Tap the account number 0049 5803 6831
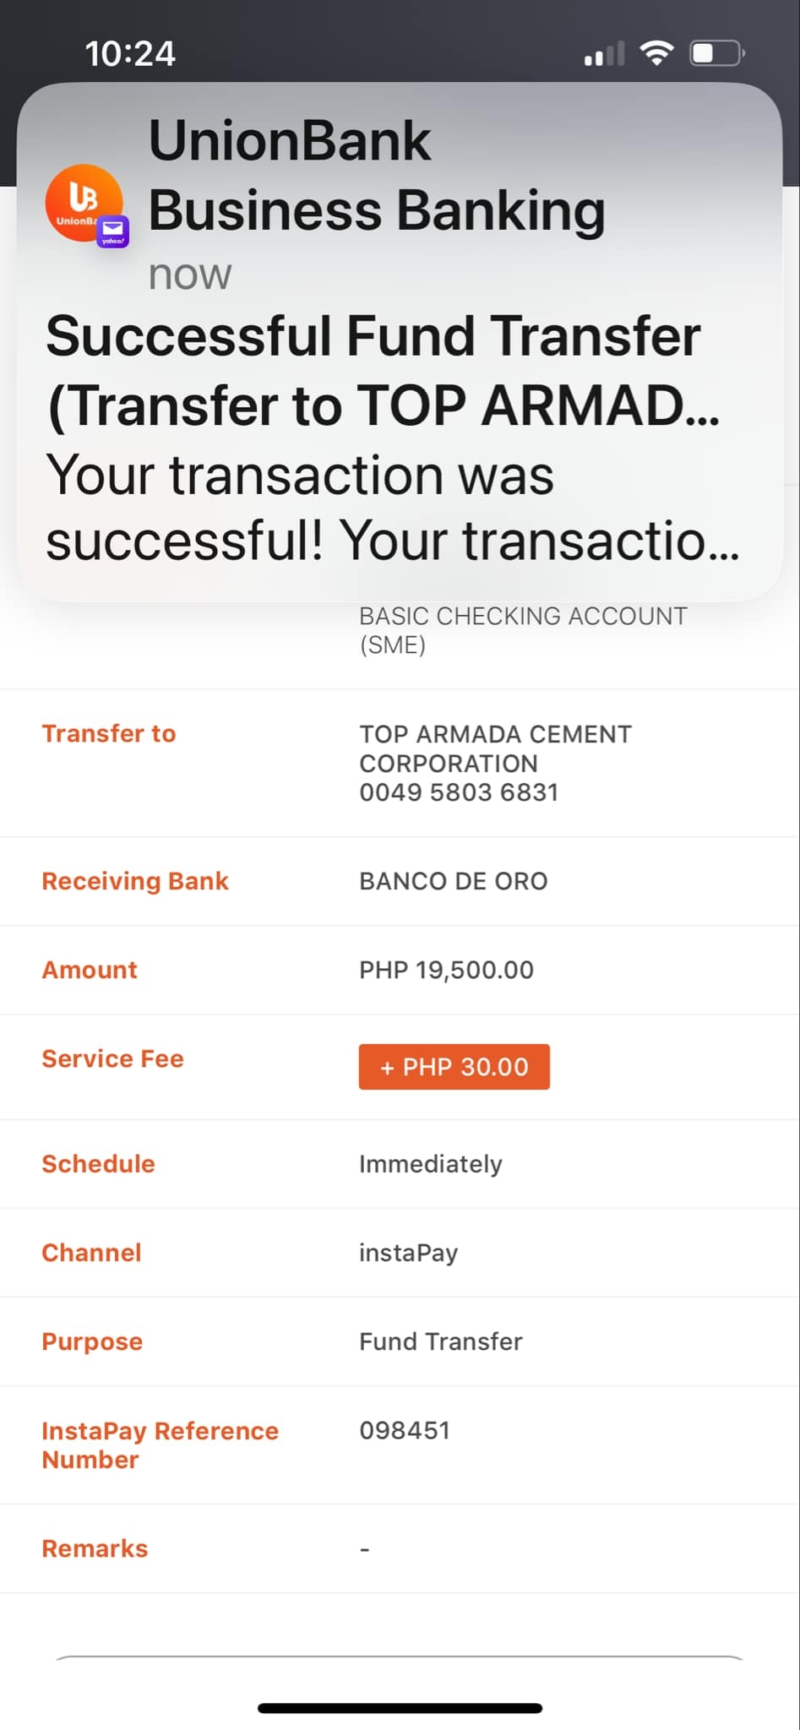Viewport: 800px width, 1730px height. pos(459,792)
